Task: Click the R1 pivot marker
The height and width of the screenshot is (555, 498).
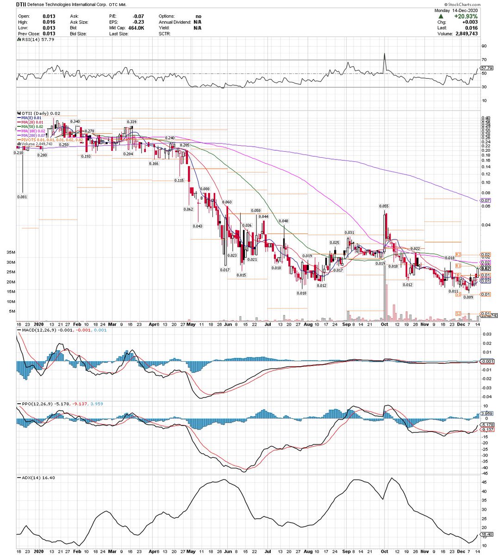Action: [459, 266]
